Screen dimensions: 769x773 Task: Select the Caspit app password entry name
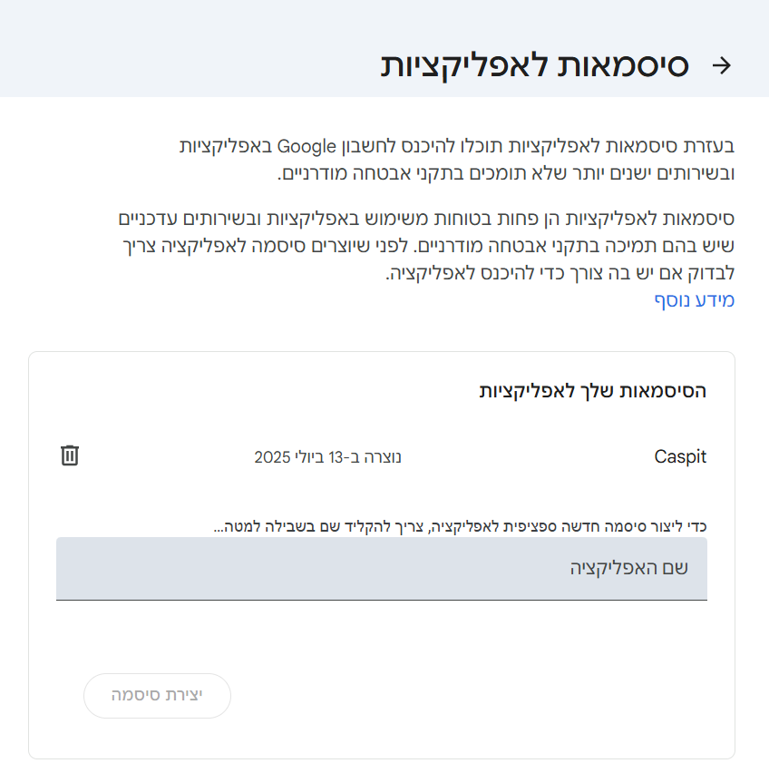pyautogui.click(x=680, y=456)
